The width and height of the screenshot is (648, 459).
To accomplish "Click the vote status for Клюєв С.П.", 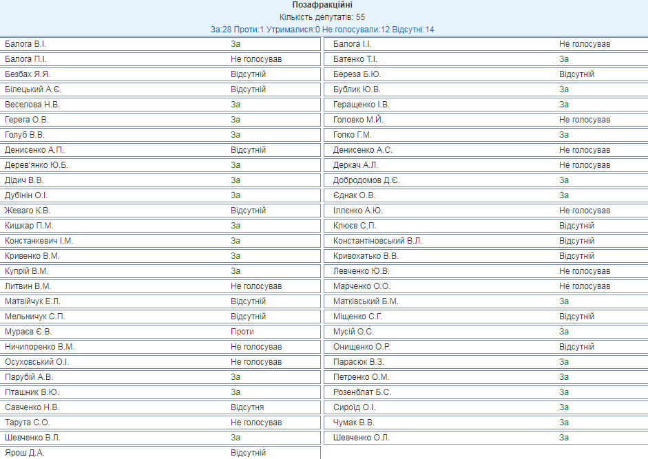I will click(576, 226).
